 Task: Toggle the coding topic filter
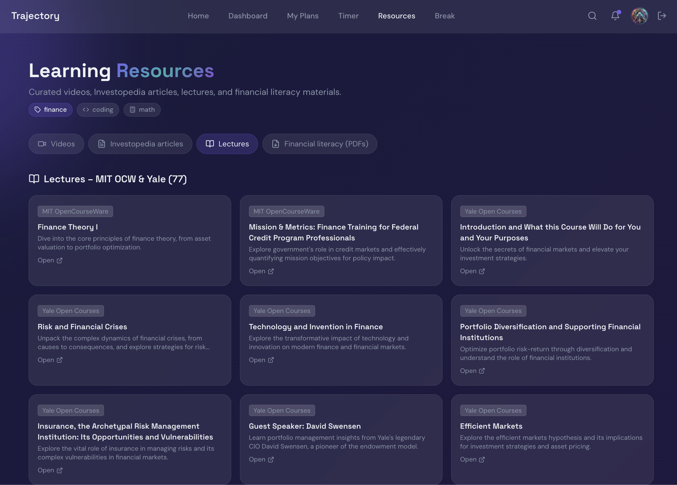pos(98,110)
